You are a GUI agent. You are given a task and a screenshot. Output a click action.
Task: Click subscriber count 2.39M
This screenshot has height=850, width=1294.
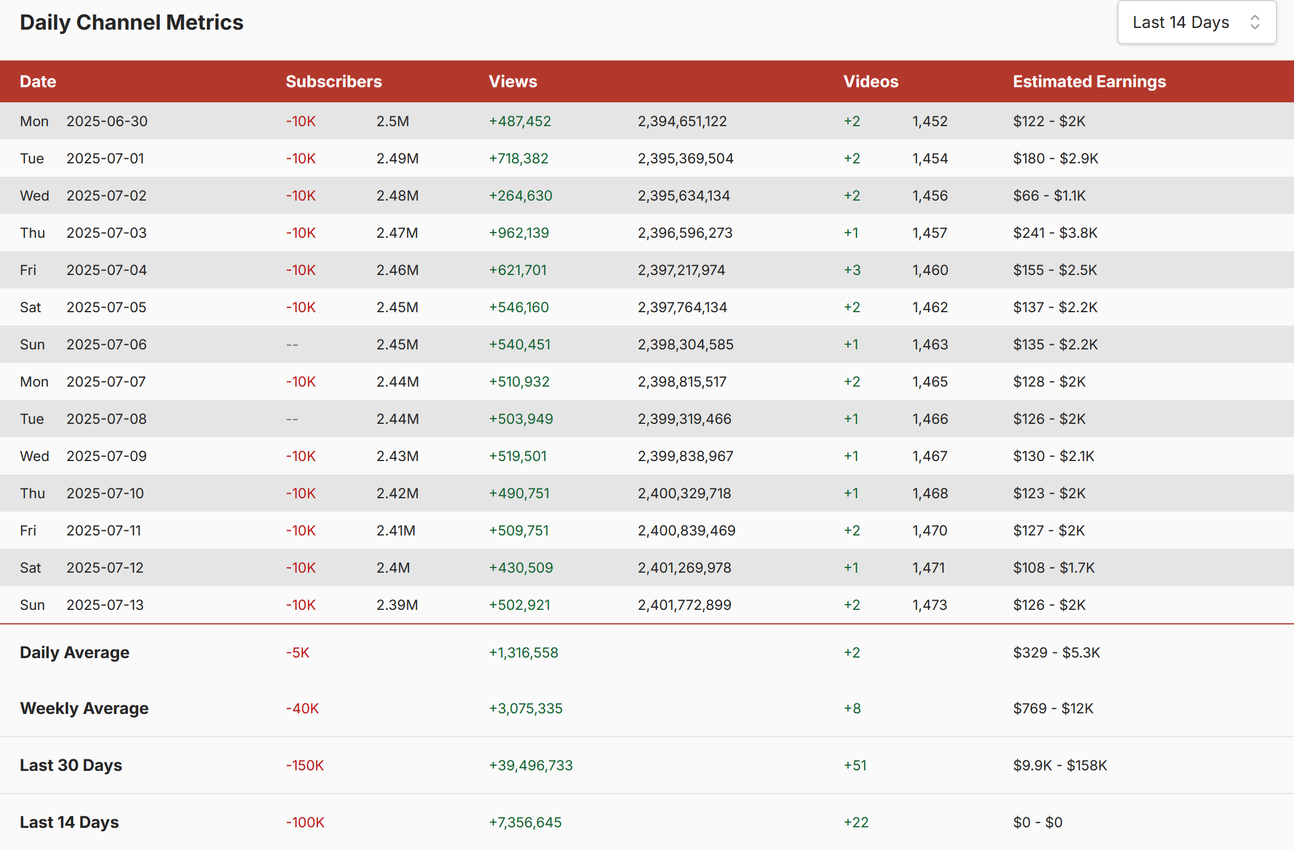pos(397,605)
